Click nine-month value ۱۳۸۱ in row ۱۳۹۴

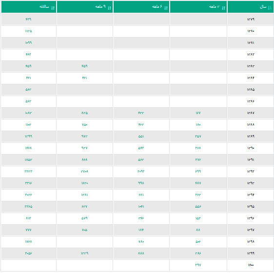coord(84,195)
